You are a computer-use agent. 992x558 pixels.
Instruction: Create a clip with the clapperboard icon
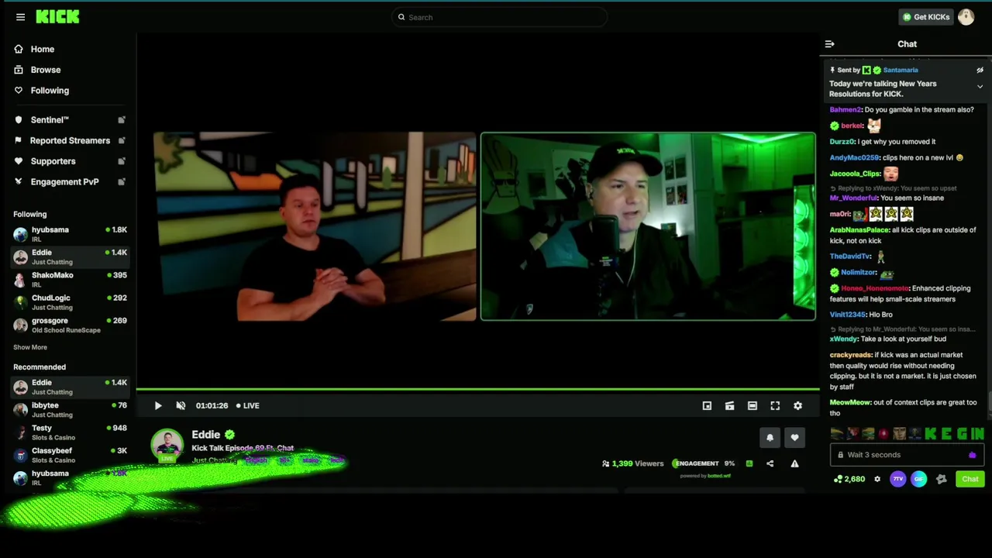[729, 405]
